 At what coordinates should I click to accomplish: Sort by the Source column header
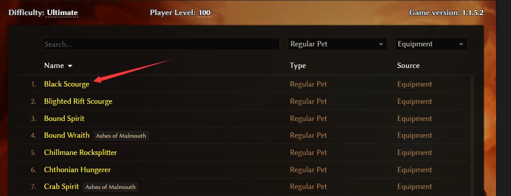point(409,65)
